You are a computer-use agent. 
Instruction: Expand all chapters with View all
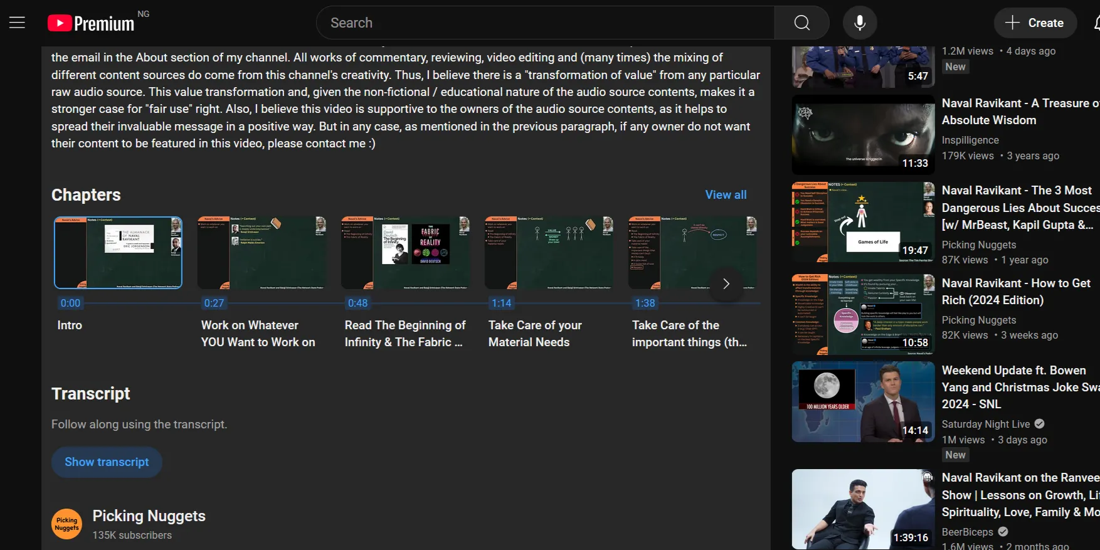pyautogui.click(x=726, y=195)
